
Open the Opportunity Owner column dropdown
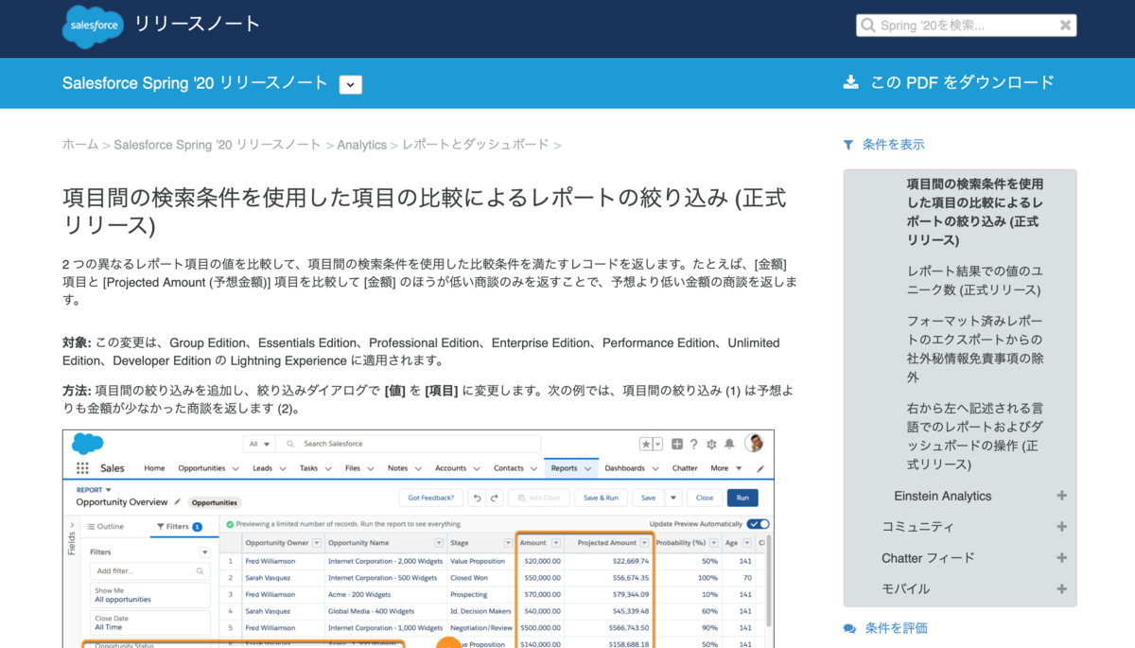pos(317,543)
